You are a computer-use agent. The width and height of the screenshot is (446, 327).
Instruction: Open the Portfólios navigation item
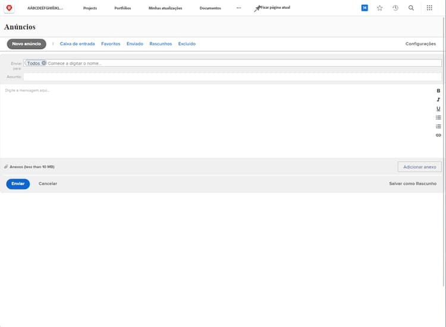click(x=123, y=8)
